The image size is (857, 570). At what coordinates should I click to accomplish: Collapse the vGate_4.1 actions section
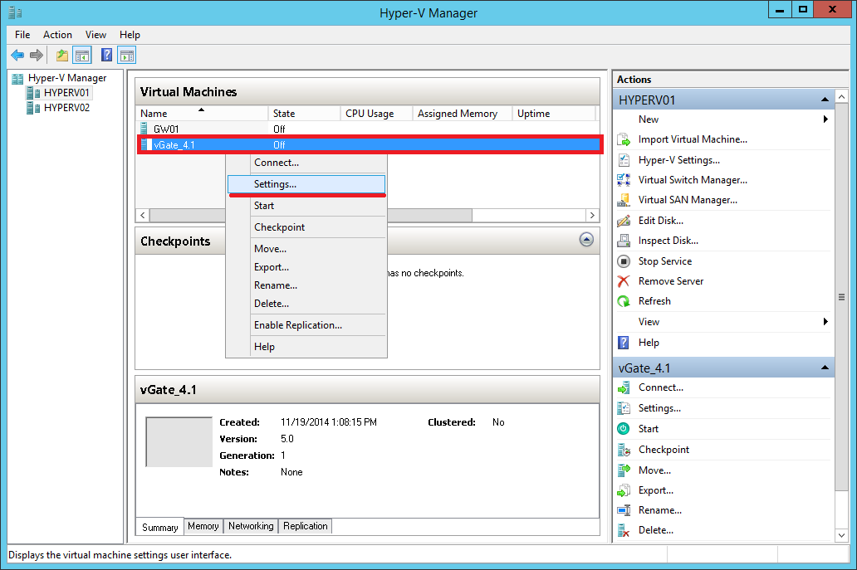pos(825,368)
